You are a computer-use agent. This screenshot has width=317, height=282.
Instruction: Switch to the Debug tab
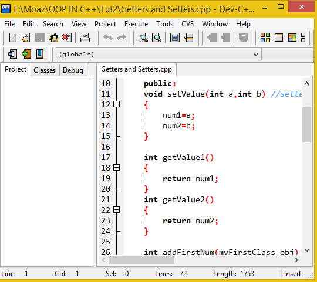[73, 70]
